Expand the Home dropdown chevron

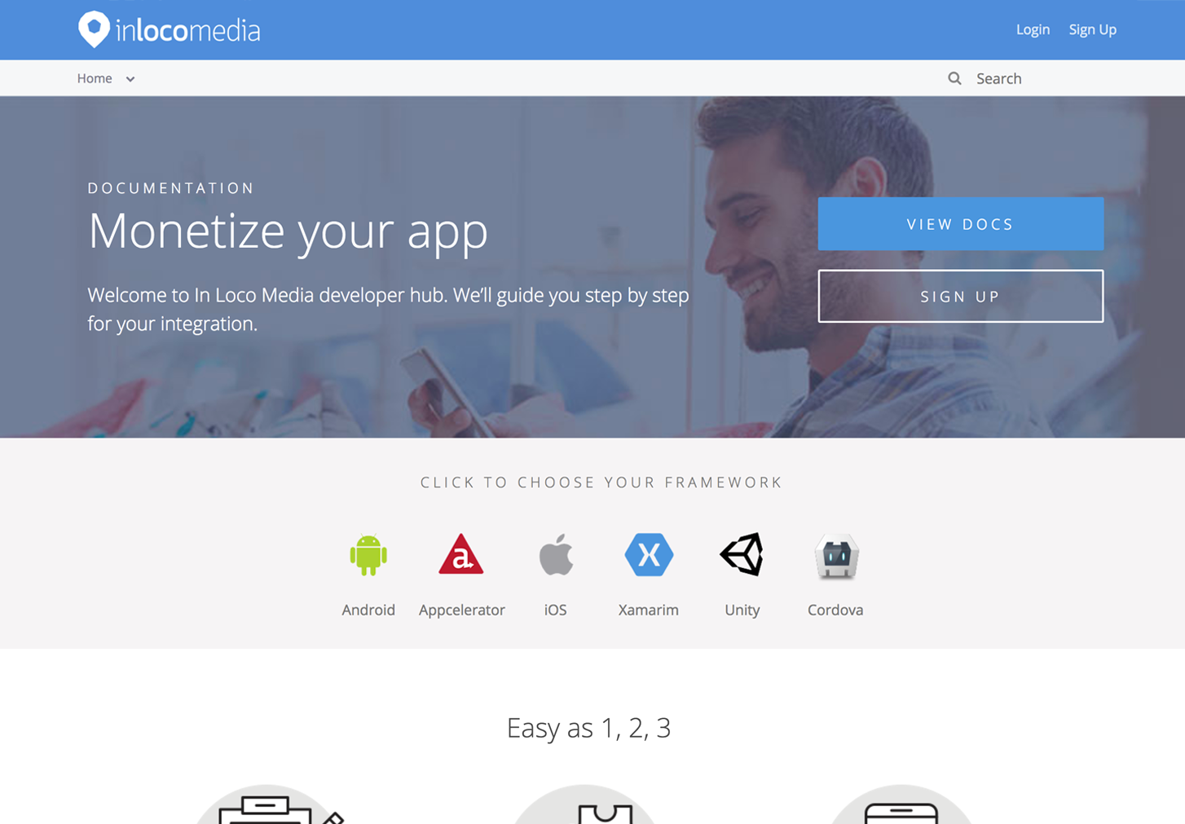[x=130, y=79]
